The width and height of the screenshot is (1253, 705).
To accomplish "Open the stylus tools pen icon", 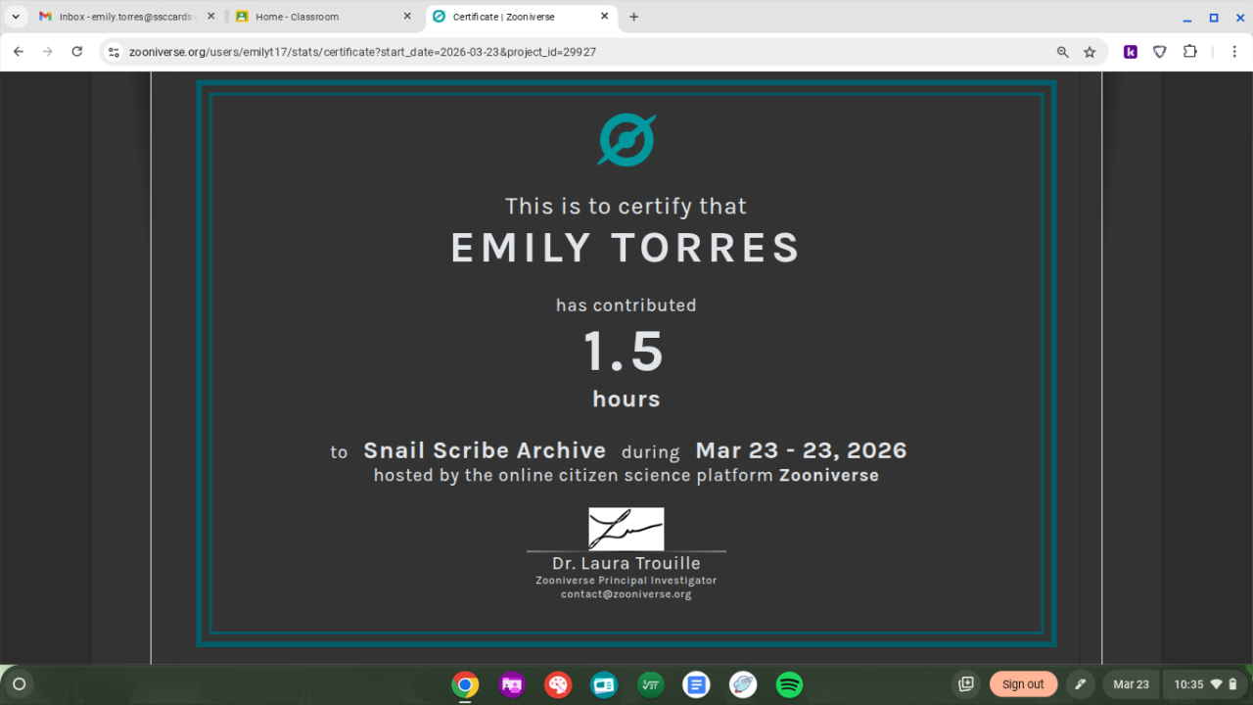I will (1081, 684).
